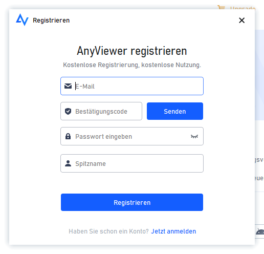Focus the Bestätigungscode input field

(x=101, y=111)
